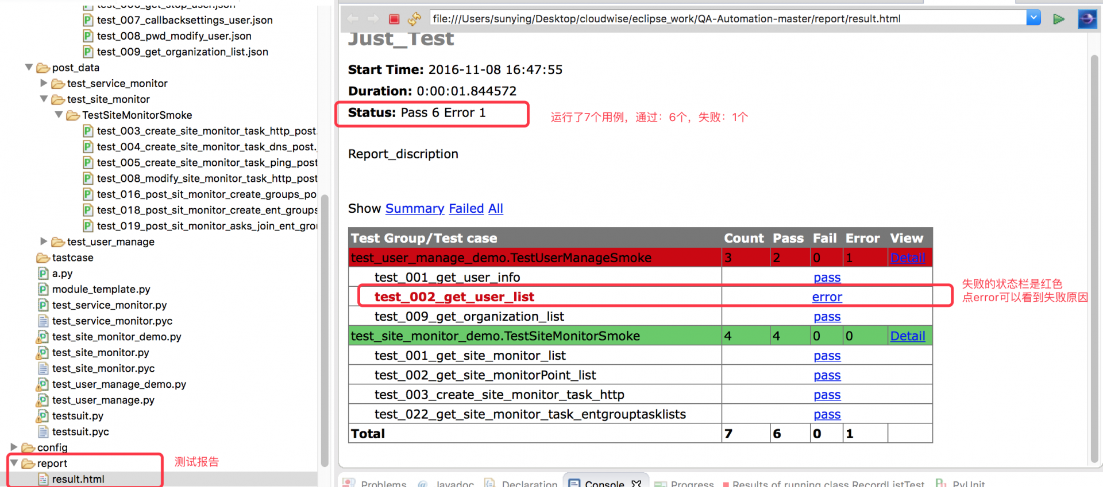
Task: Stop page loading with red stop icon
Action: point(394,19)
